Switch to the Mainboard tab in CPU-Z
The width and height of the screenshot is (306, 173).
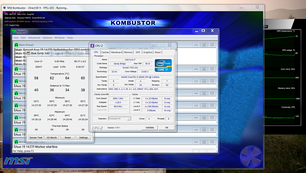coord(117,52)
